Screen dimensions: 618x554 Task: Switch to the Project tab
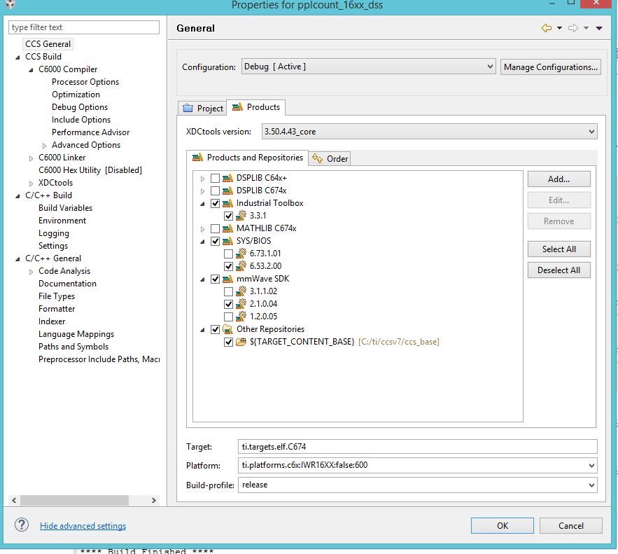pyautogui.click(x=202, y=108)
